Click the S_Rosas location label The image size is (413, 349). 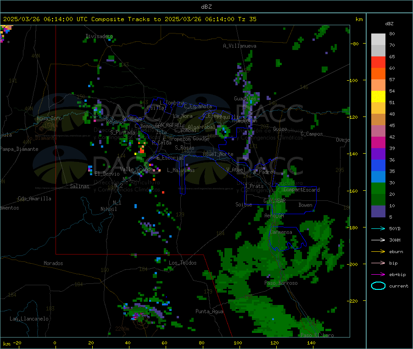(x=184, y=148)
